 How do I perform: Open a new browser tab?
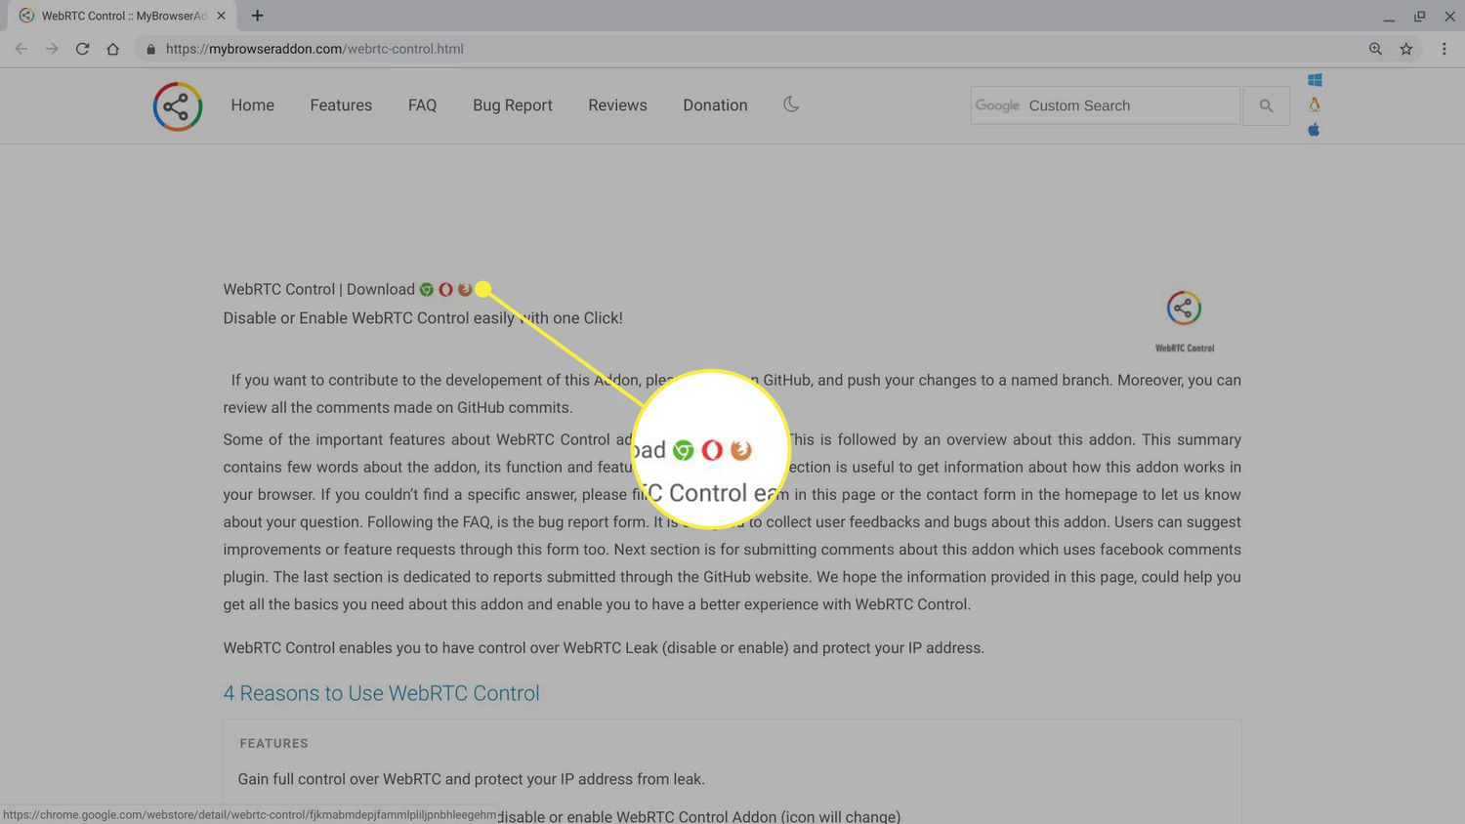pyautogui.click(x=258, y=16)
